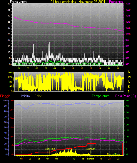The image size is (137, 163).
Task: Click the '1005' value on pressure axis
Action: click(x=128, y=28)
